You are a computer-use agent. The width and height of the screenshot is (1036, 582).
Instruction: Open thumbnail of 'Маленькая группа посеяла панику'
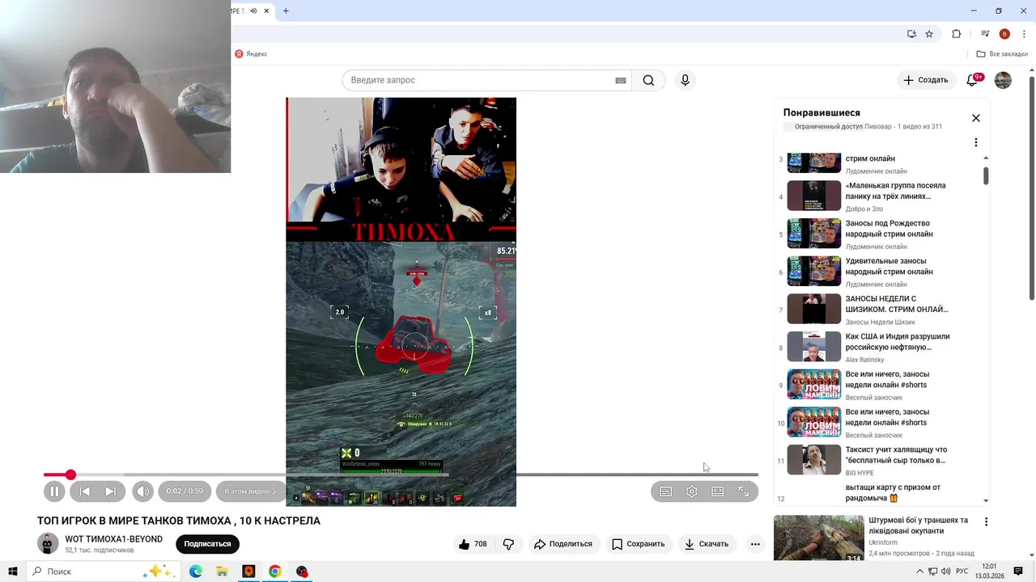(x=814, y=196)
